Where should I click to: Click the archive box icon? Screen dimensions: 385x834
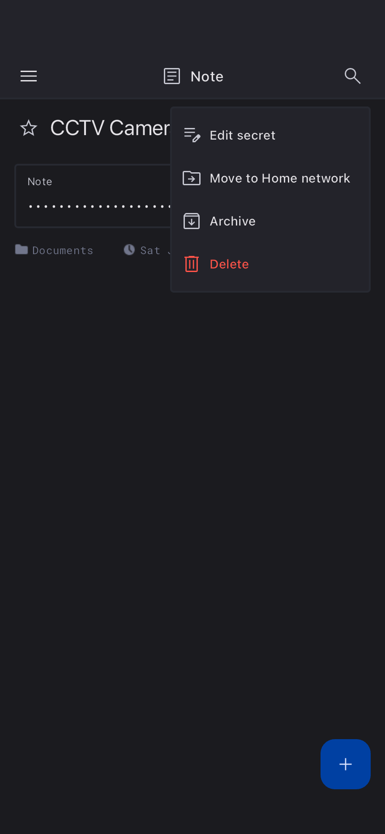[x=192, y=221]
